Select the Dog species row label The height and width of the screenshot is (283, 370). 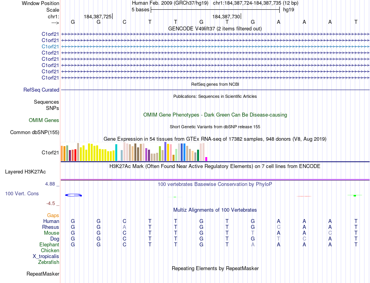click(x=55, y=239)
